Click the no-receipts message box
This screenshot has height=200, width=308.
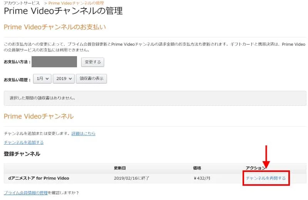(x=155, y=98)
